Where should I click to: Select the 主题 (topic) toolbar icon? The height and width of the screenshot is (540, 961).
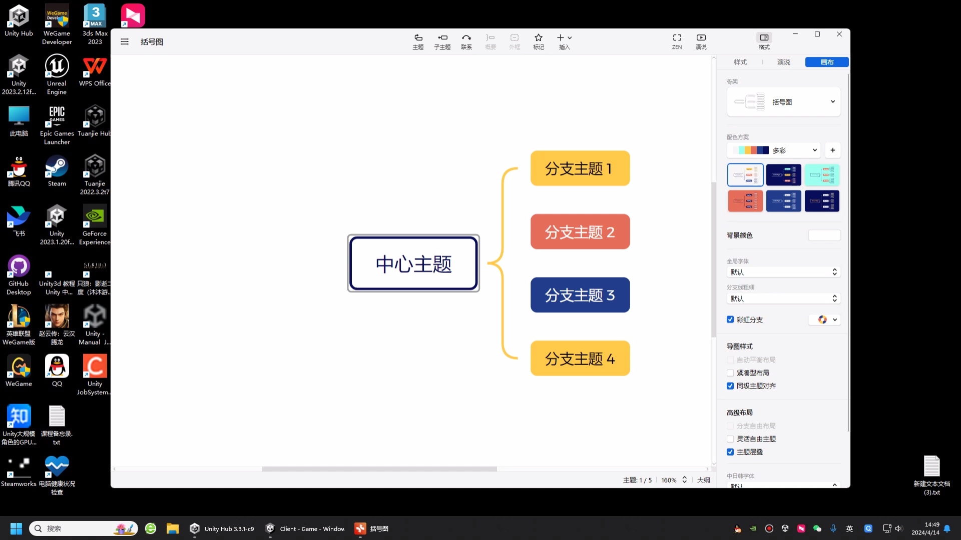[x=417, y=41]
